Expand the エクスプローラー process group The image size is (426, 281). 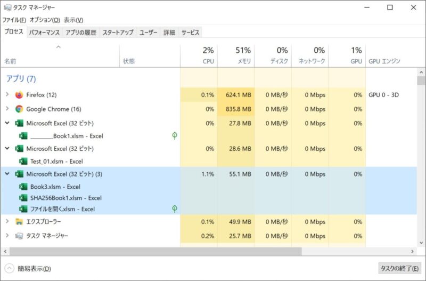pyautogui.click(x=7, y=221)
